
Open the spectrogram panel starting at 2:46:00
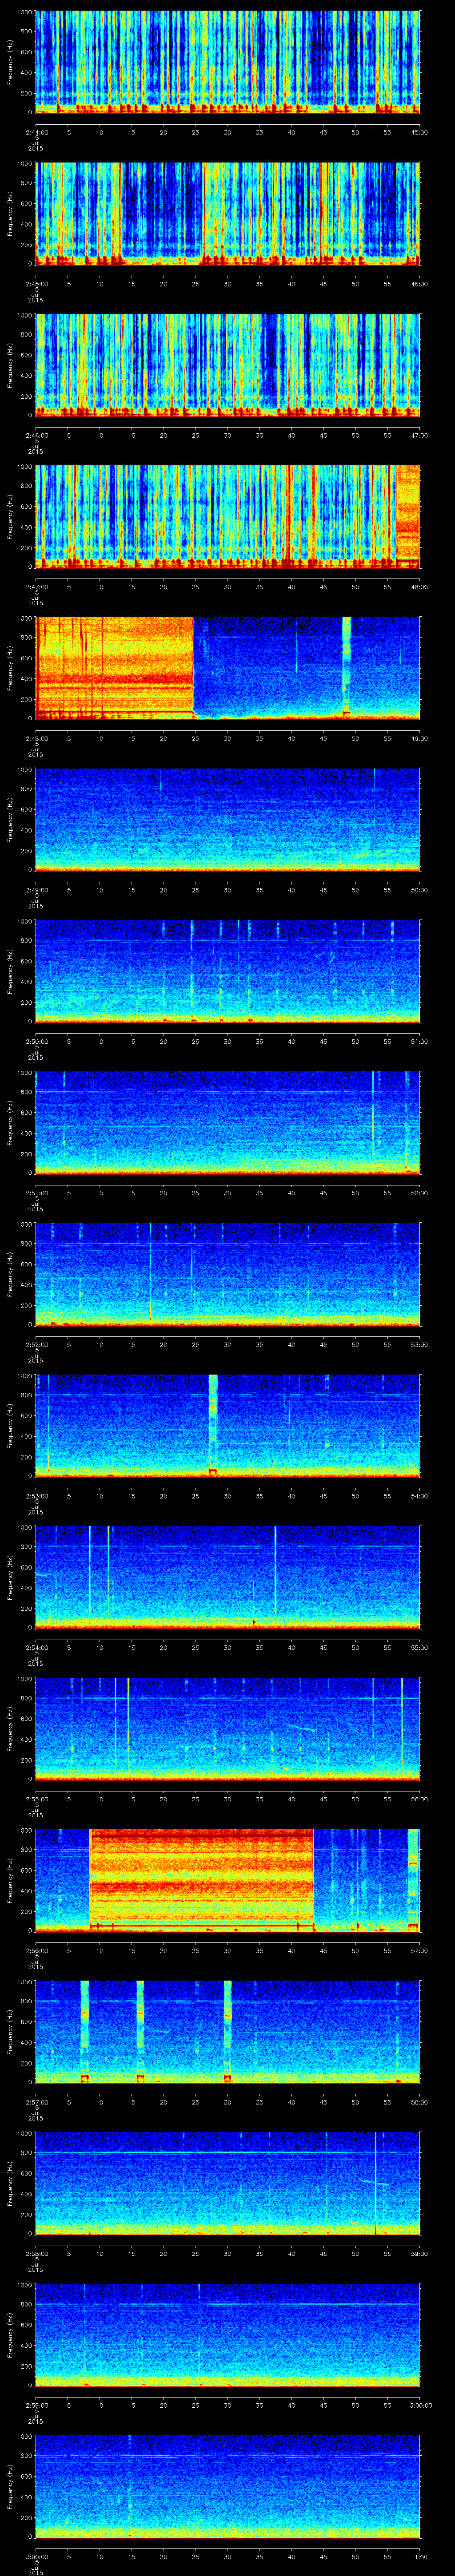pyautogui.click(x=228, y=365)
